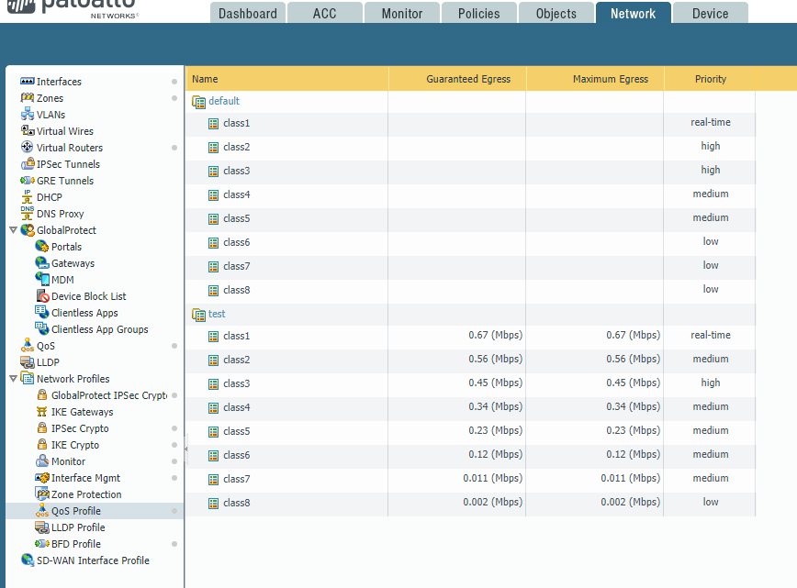
Task: Click the test profile folder icon
Action: coord(198,315)
